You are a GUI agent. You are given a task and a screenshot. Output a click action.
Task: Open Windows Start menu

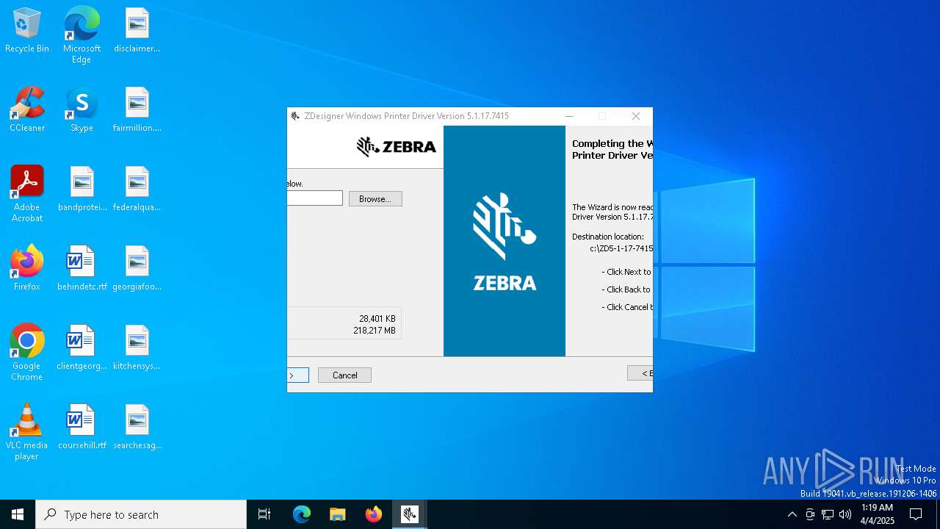coord(18,514)
